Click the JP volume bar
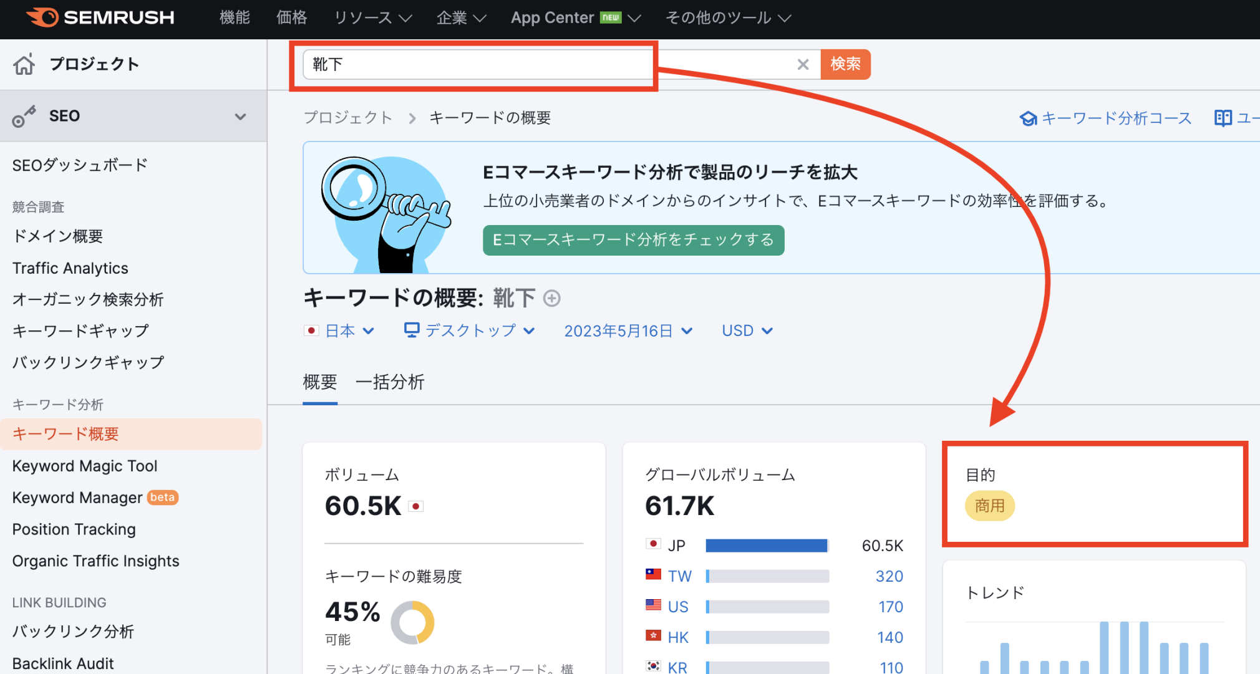This screenshot has width=1260, height=674. click(767, 546)
